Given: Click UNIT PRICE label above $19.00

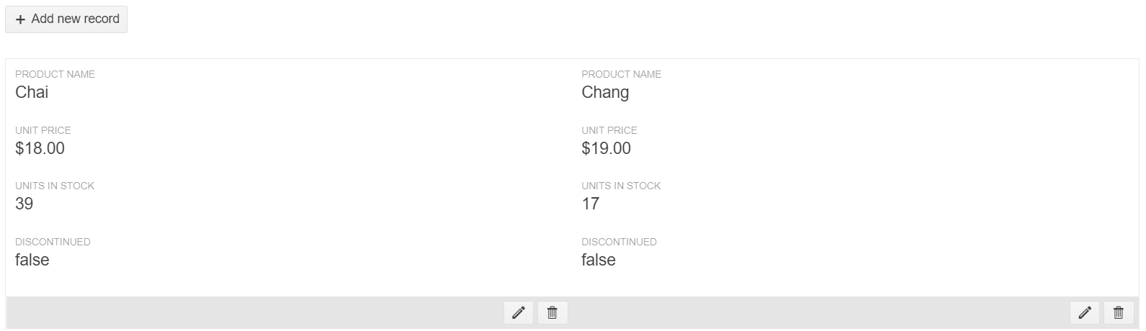Looking at the screenshot, I should click(609, 130).
